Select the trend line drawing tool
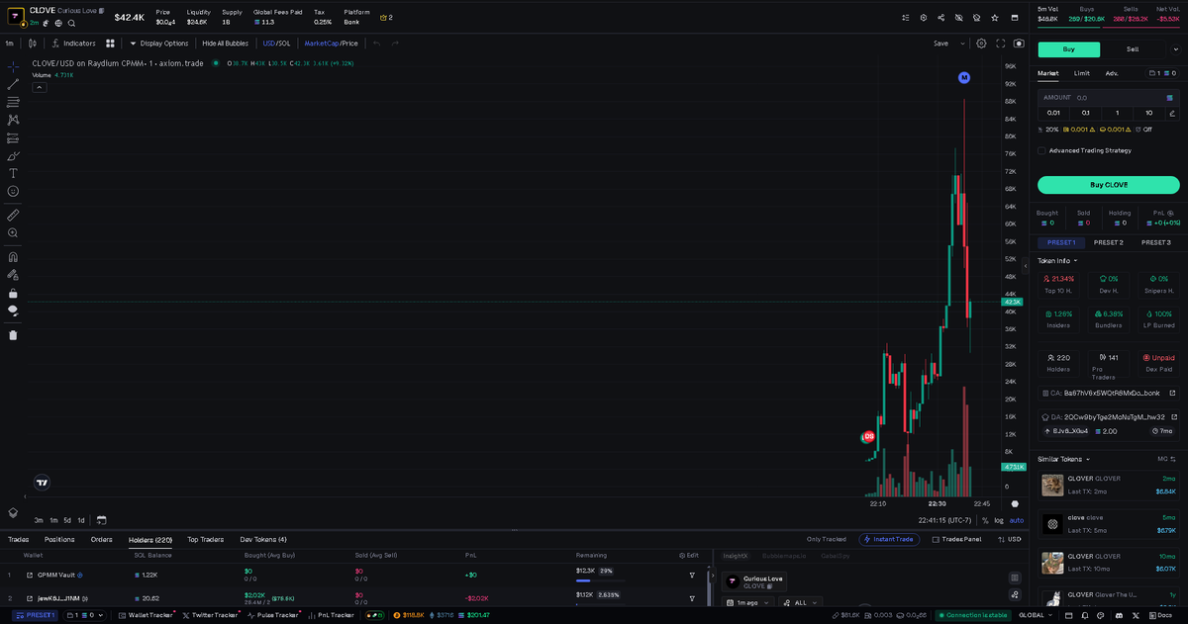The height and width of the screenshot is (624, 1188). pyautogui.click(x=13, y=84)
